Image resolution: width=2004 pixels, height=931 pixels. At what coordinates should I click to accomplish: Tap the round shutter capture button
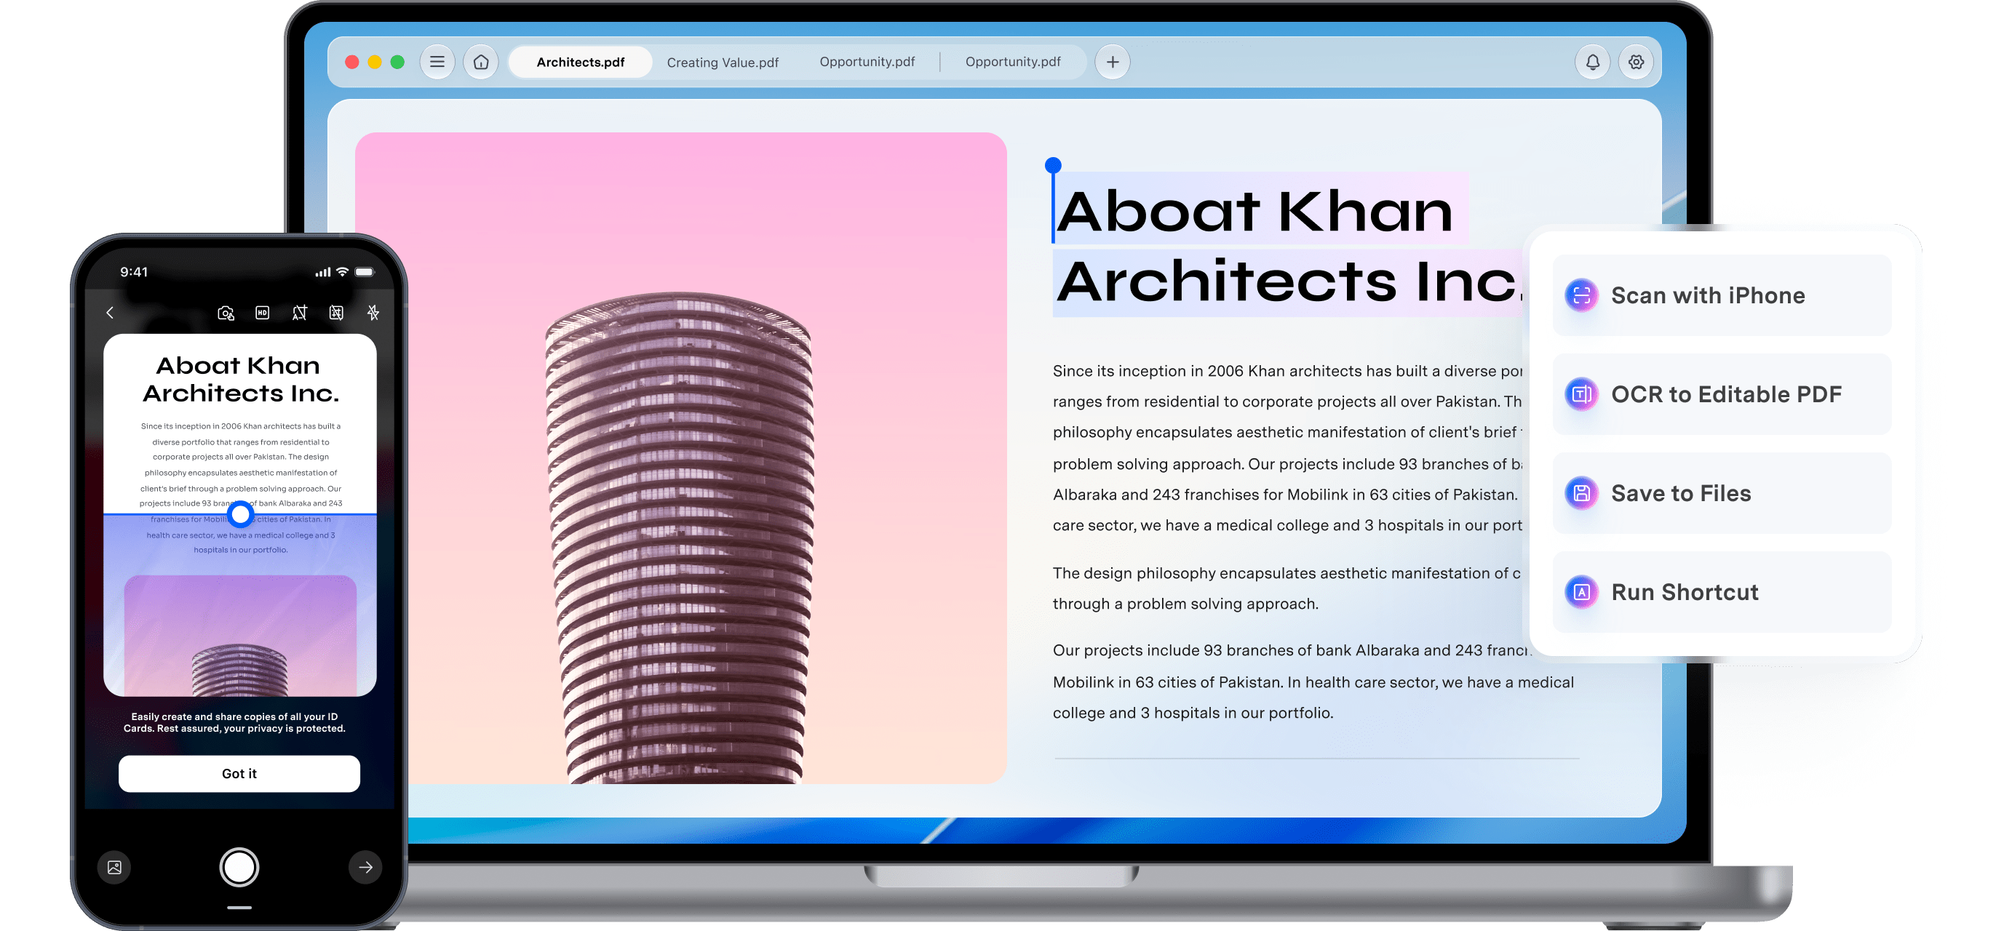pyautogui.click(x=239, y=867)
